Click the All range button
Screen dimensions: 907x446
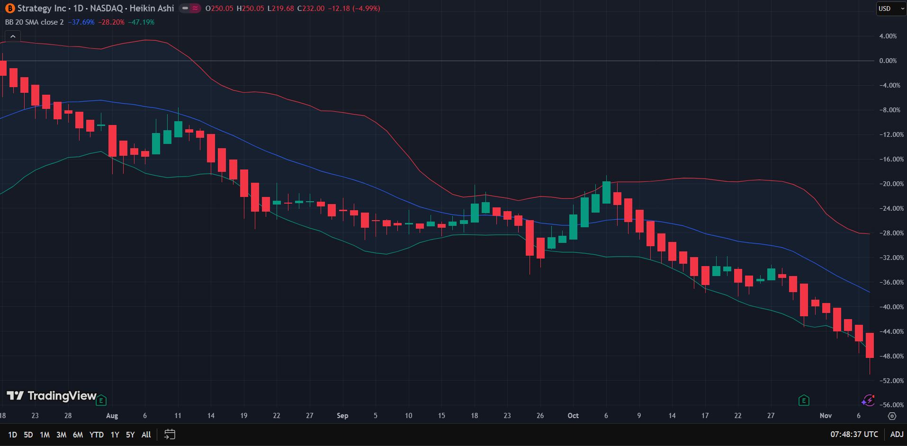(146, 434)
